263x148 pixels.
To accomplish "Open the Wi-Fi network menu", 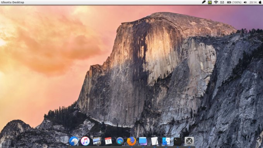I will tap(216, 2).
